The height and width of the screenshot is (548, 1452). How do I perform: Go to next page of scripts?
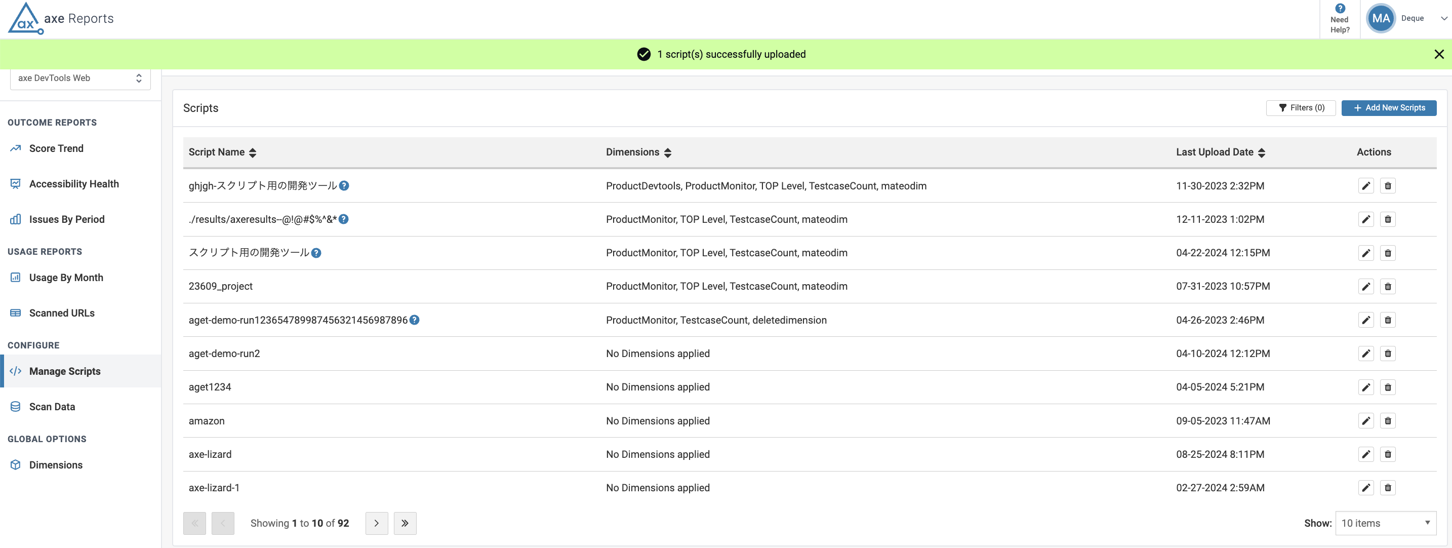(377, 523)
